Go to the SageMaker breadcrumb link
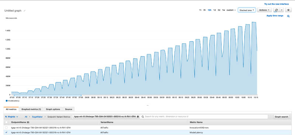Image resolution: width=295 pixels, height=135 pixels. (37, 117)
